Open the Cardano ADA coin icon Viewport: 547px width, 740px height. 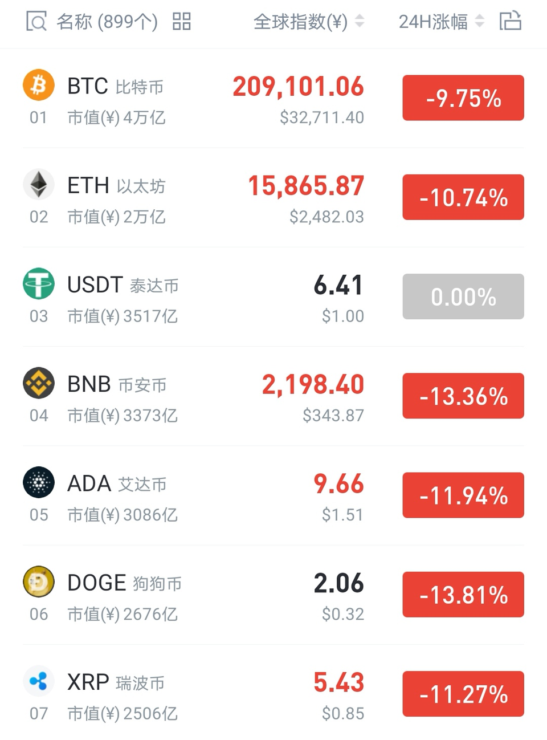[x=39, y=482]
